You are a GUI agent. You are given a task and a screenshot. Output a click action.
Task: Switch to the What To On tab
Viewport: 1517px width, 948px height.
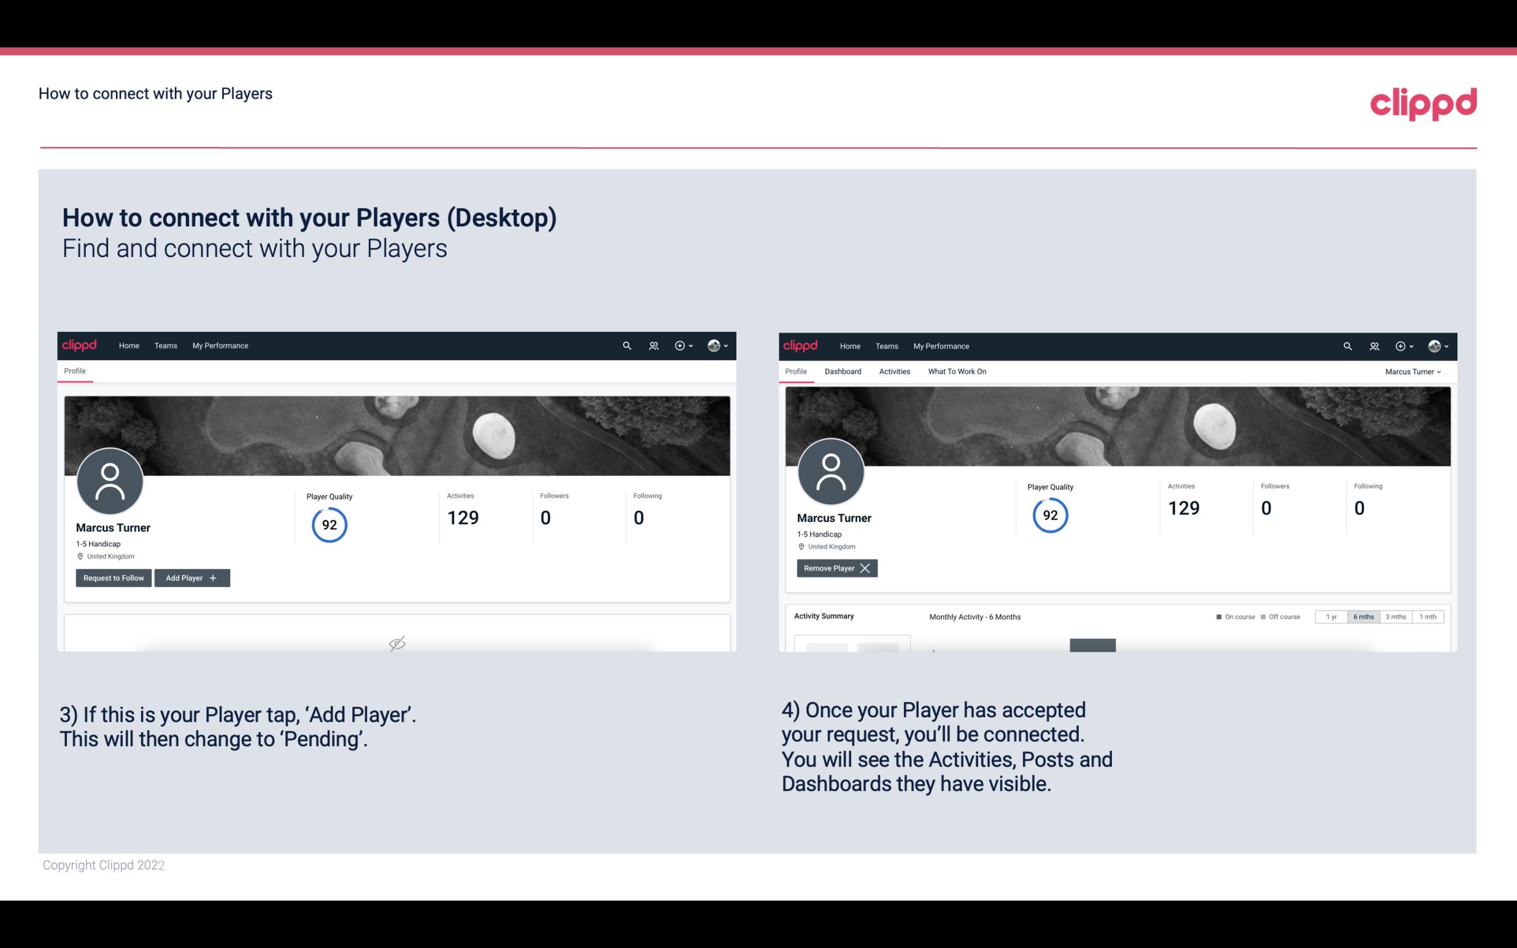[x=957, y=371]
